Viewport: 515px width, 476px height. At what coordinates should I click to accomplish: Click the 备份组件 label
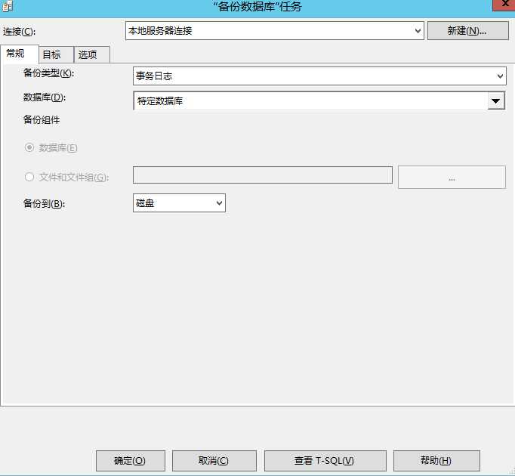pos(42,120)
